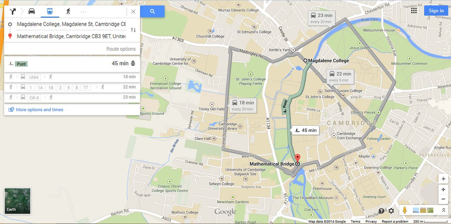451x224 pixels.
Task: Expand the imagery explore tray
Action: 443,210
